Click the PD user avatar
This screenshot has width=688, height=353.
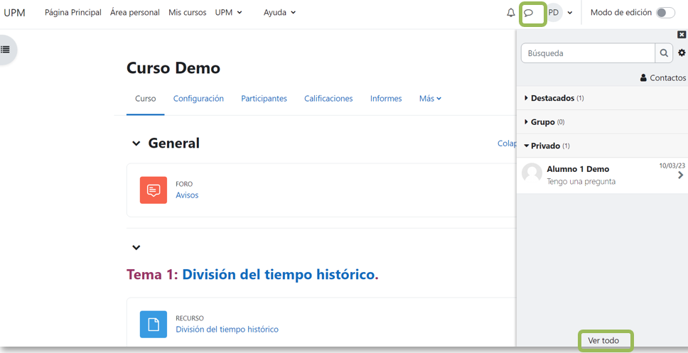[x=554, y=13]
